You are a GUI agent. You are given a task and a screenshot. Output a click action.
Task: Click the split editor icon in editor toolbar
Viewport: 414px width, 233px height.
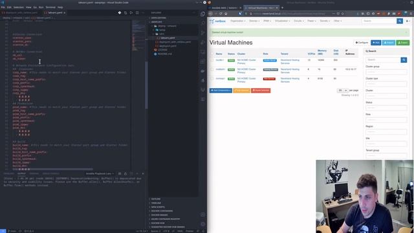coord(137,13)
